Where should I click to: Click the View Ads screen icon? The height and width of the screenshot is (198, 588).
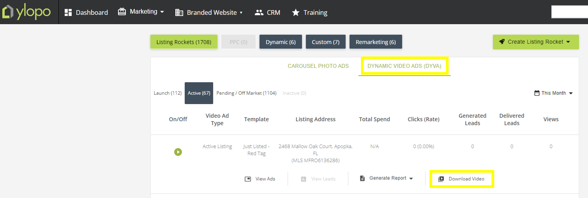coord(248,179)
